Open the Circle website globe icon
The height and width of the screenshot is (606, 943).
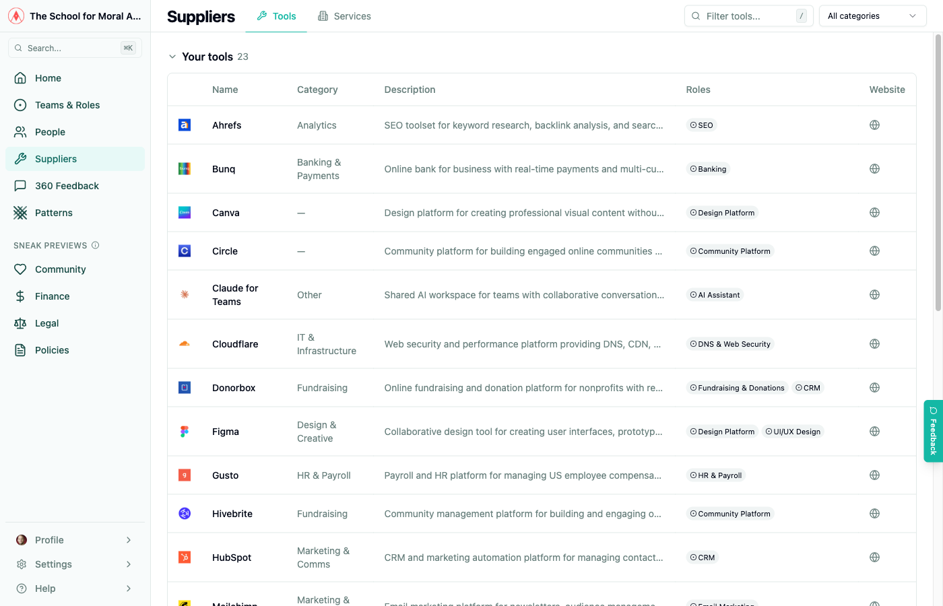point(874,251)
